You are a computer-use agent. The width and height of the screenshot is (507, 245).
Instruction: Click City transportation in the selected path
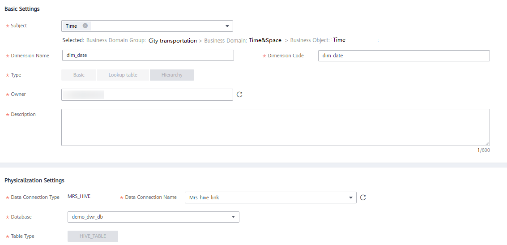pos(173,41)
